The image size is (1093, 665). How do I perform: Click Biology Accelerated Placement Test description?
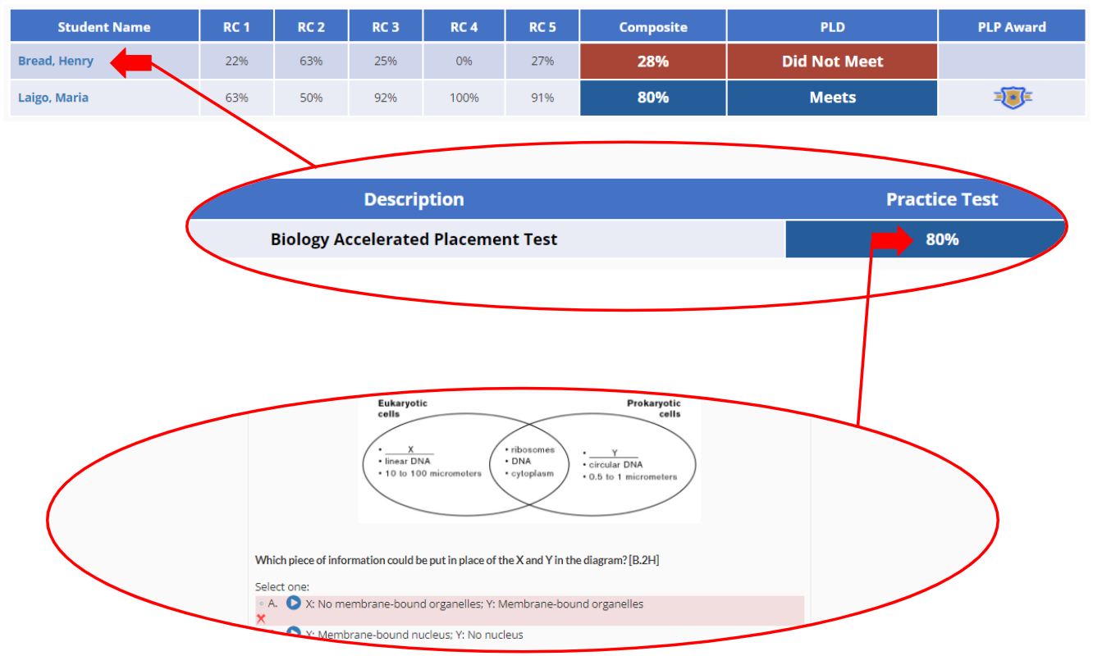(x=414, y=239)
